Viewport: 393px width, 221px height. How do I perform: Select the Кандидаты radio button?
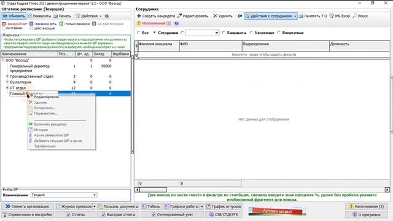click(x=224, y=33)
